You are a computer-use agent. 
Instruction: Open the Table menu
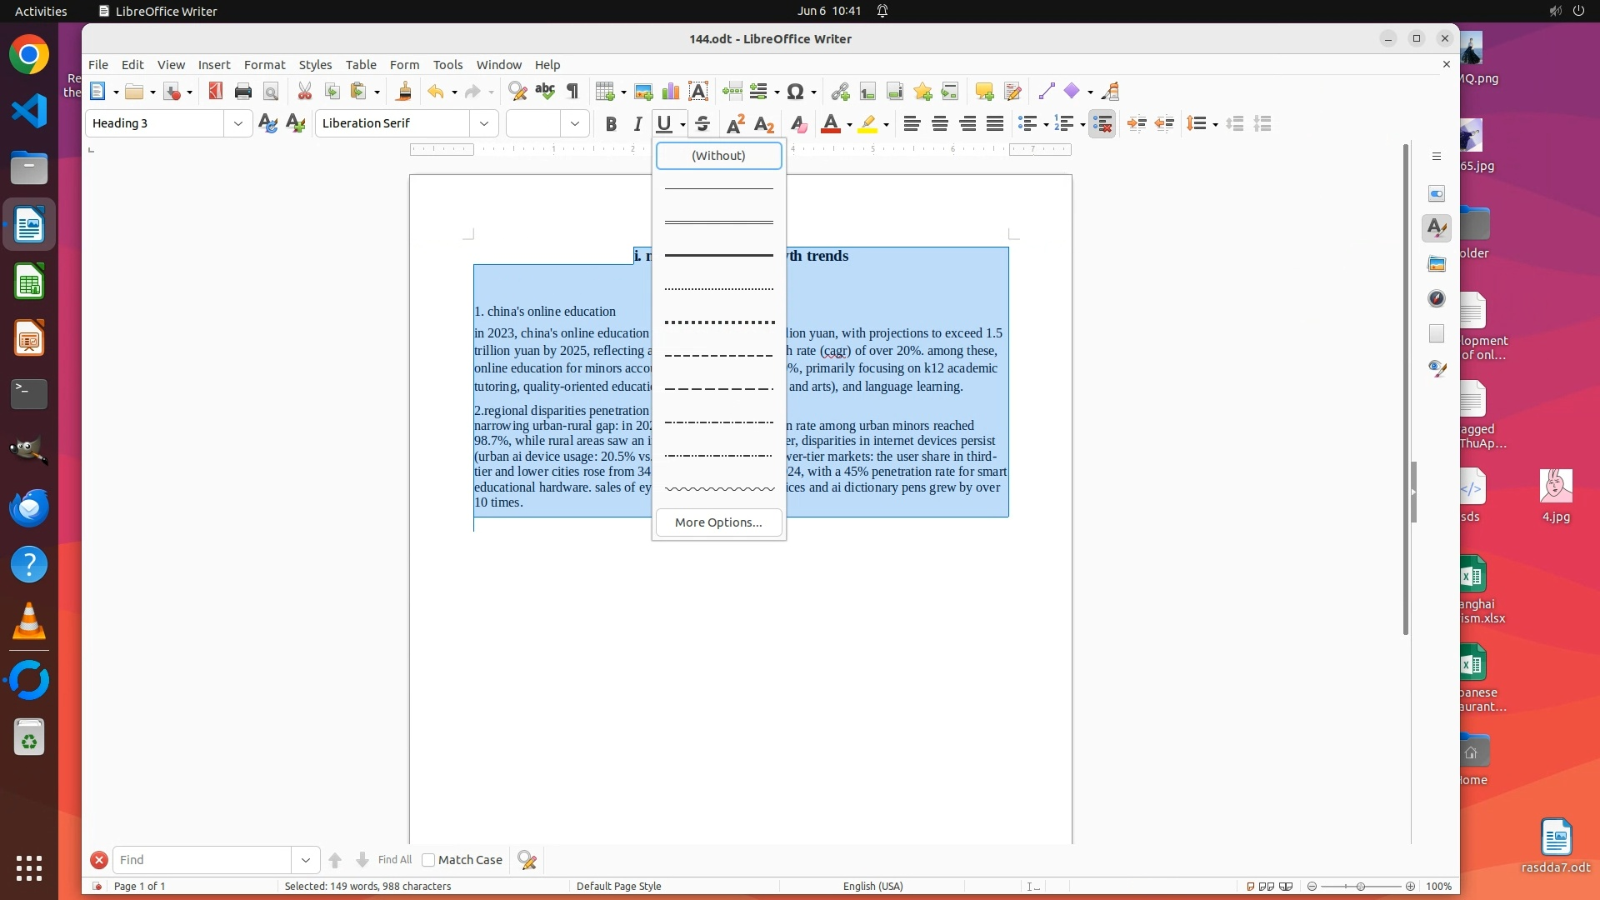361,65
